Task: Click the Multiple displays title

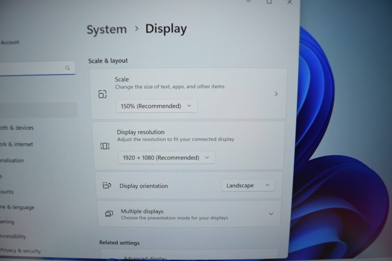Action: 142,211
